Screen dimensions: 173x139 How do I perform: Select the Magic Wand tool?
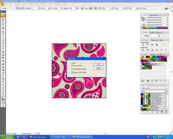coord(3,25)
